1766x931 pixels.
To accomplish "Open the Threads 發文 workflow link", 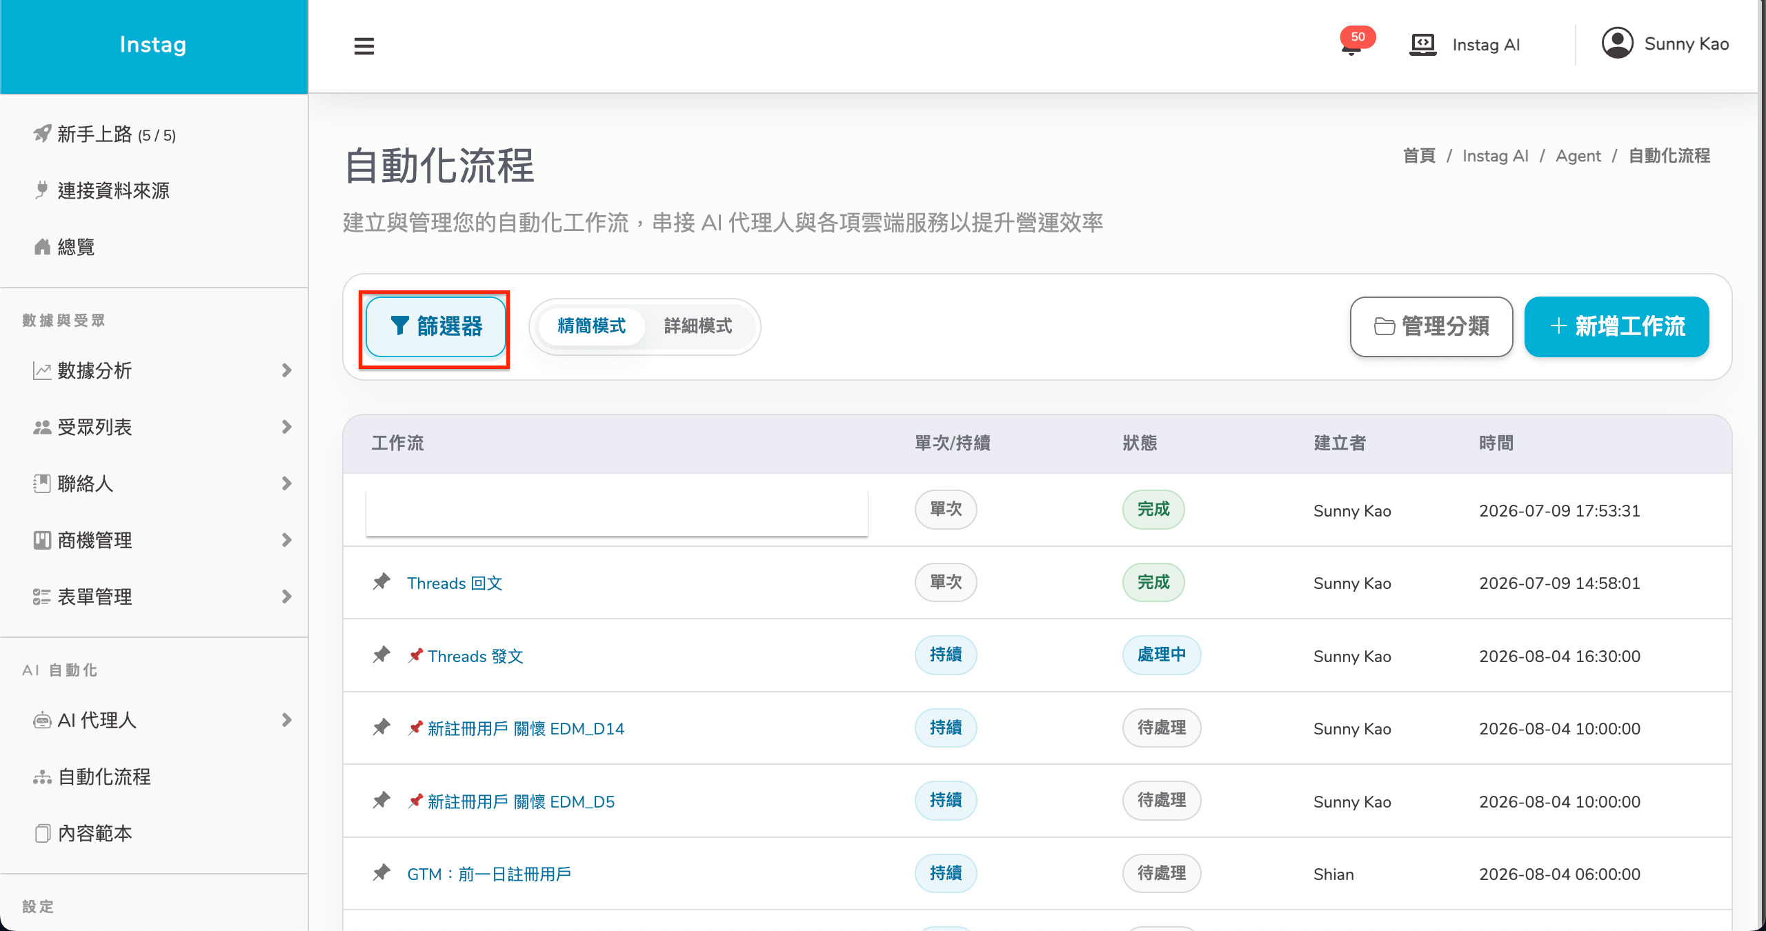I will (x=475, y=657).
